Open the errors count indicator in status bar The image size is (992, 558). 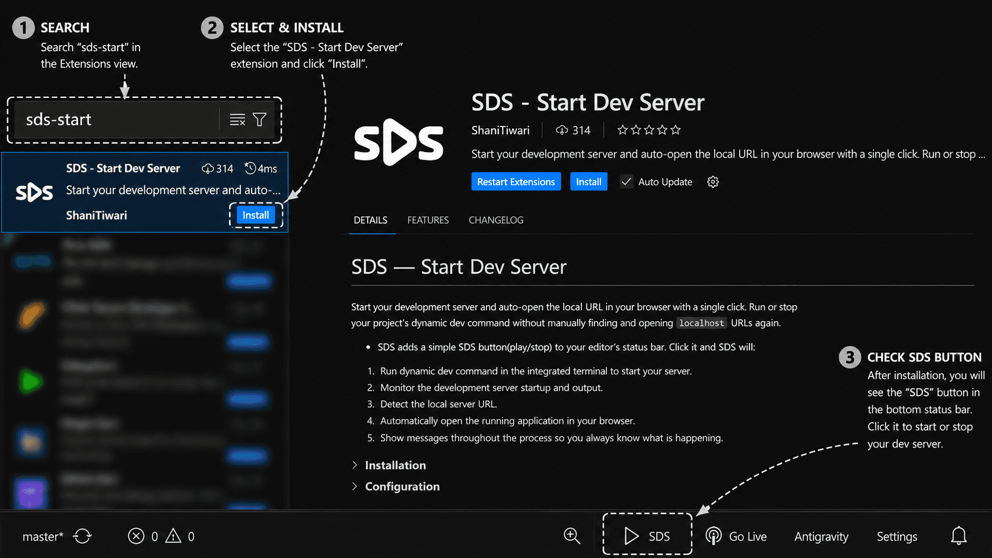coord(143,537)
